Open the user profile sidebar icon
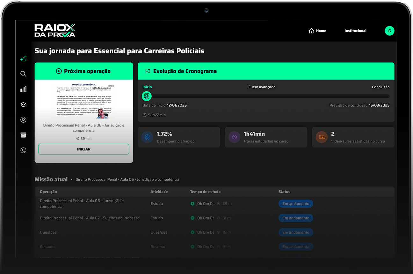Screen dimensions: 413x274 [23, 120]
